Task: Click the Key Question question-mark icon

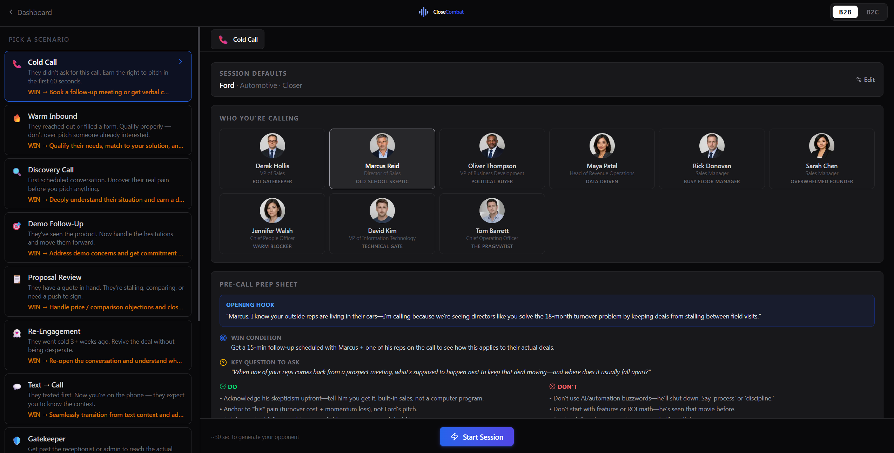Action: [x=223, y=363]
